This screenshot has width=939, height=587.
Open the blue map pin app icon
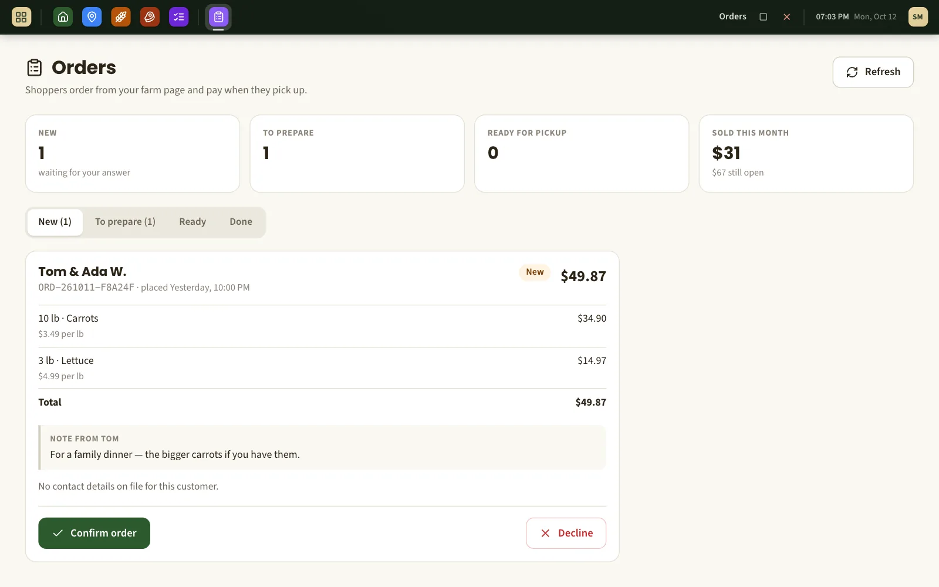pos(92,17)
